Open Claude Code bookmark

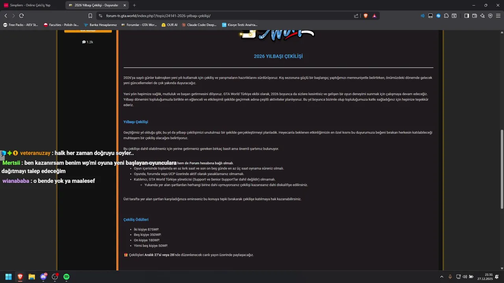(x=199, y=25)
